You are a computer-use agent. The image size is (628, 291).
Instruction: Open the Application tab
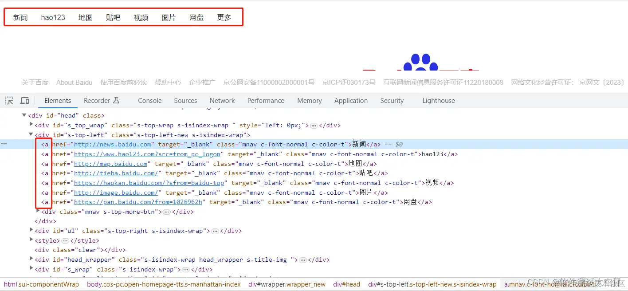351,101
